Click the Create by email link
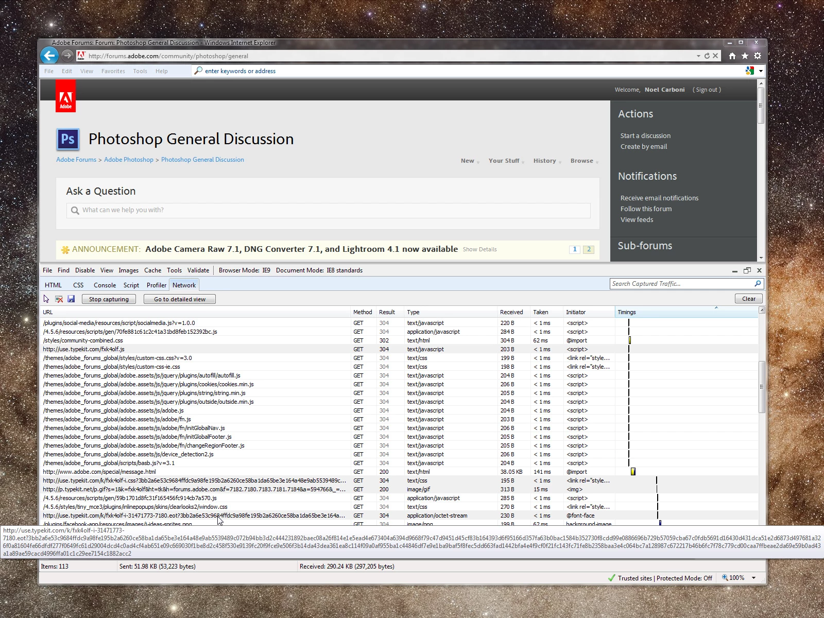The width and height of the screenshot is (824, 618). tap(644, 147)
